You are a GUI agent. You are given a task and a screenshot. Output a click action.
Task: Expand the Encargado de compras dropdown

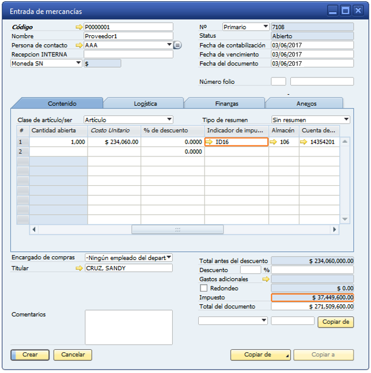pyautogui.click(x=169, y=258)
